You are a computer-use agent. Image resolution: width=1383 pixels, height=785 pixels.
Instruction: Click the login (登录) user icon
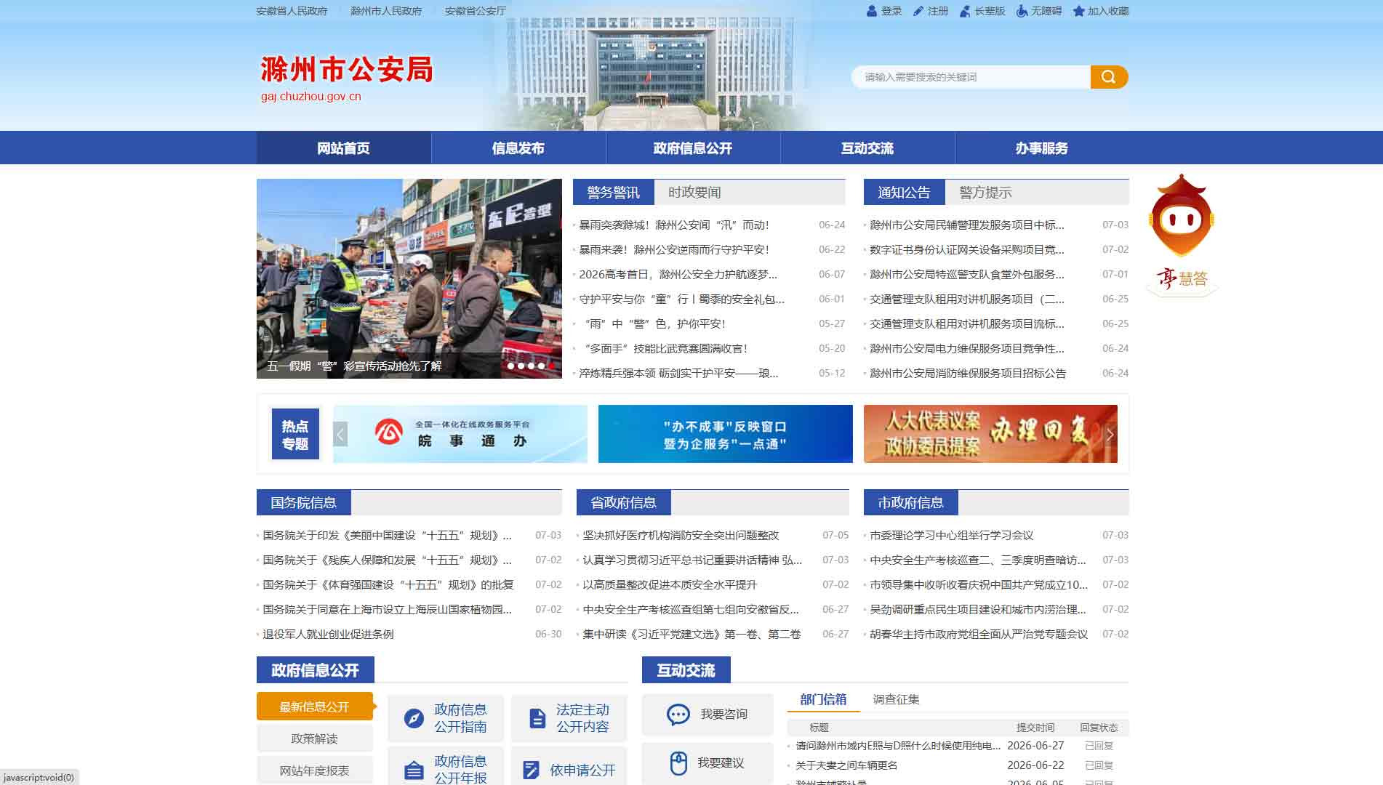point(872,11)
